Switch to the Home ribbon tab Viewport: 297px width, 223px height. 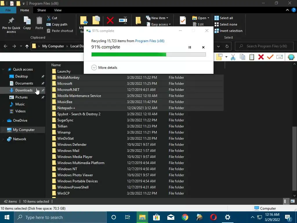(x=25, y=10)
